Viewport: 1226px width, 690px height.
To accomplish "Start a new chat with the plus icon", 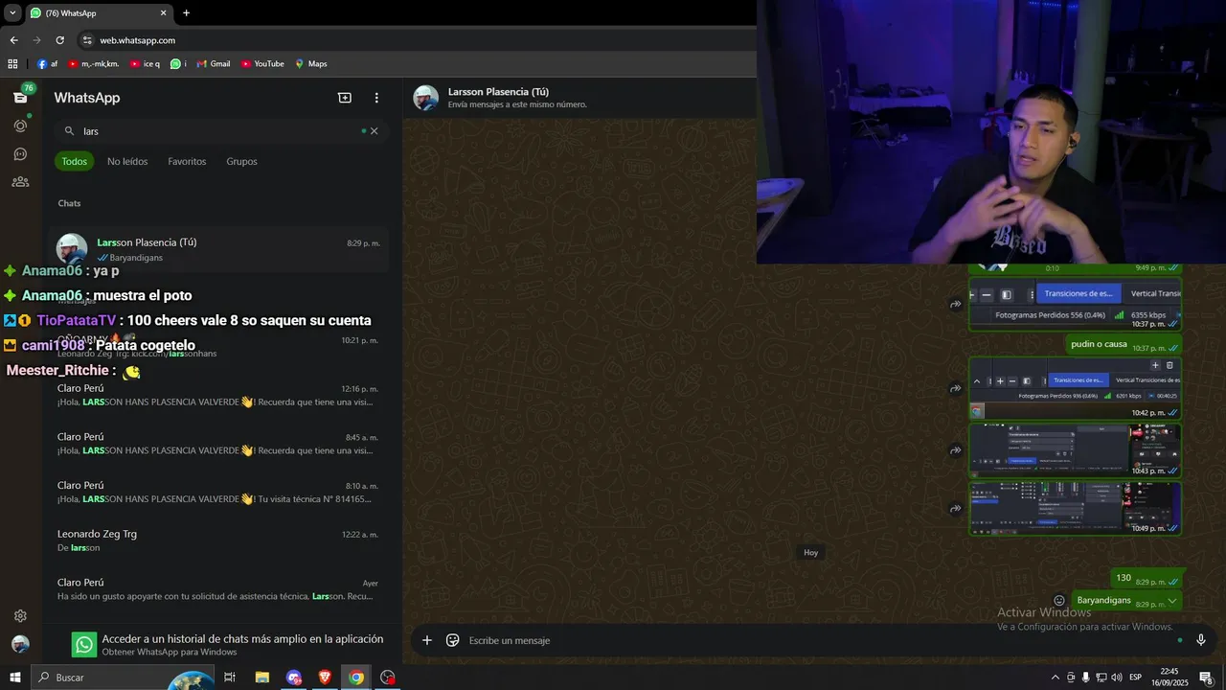I will pyautogui.click(x=345, y=98).
